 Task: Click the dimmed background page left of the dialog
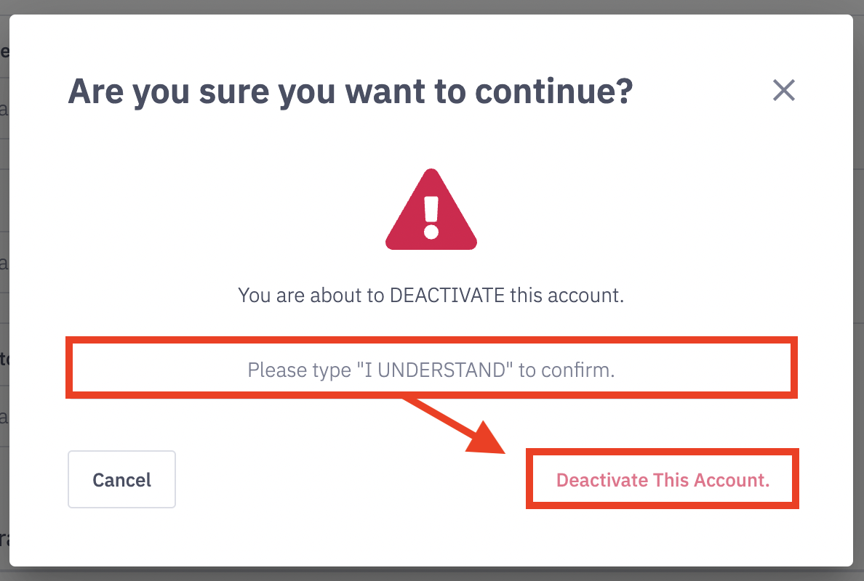[4, 290]
